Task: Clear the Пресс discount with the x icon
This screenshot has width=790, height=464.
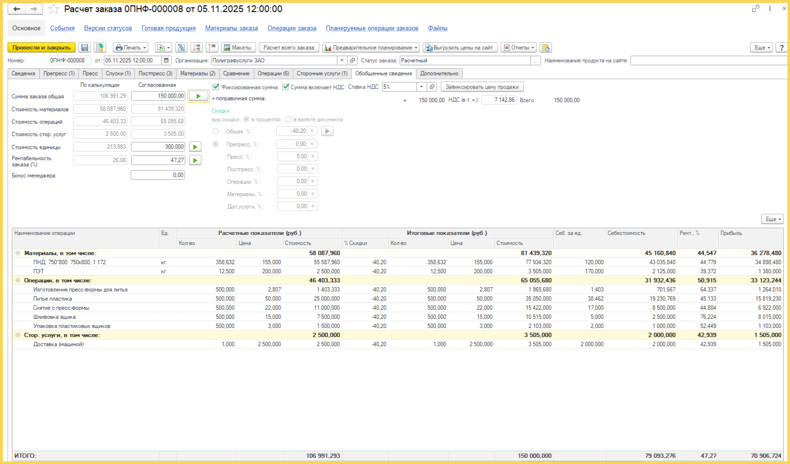Action: tap(313, 156)
